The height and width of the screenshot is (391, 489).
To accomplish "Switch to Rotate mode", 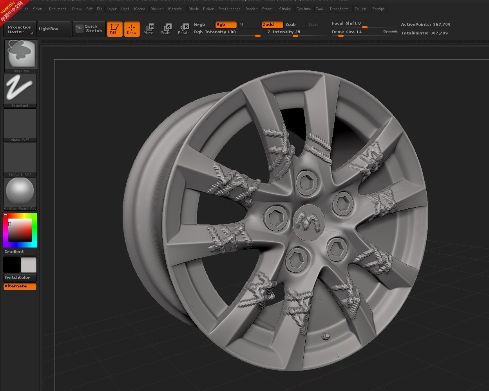I will coord(184,29).
